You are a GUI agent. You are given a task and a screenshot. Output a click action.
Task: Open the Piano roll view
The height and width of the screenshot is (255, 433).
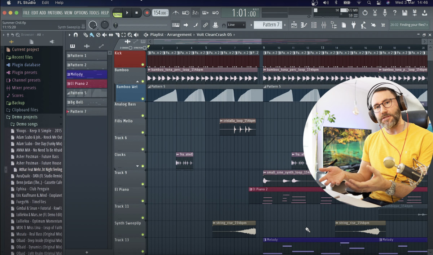[x=303, y=25]
